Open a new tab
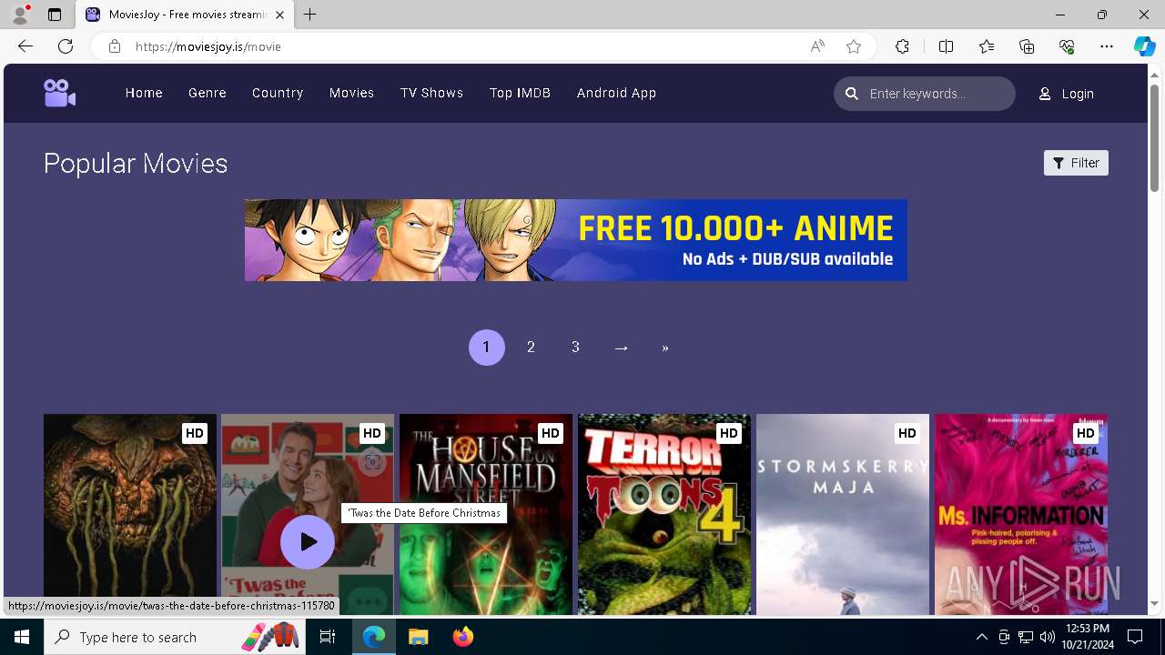This screenshot has width=1165, height=655. (310, 15)
